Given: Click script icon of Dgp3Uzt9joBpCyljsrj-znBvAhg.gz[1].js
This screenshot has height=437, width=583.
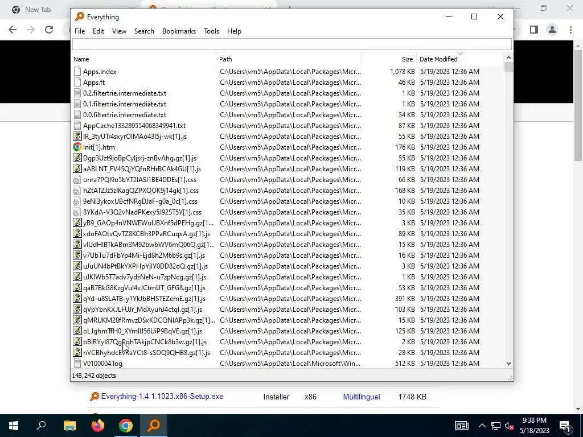Looking at the screenshot, I should tap(77, 158).
